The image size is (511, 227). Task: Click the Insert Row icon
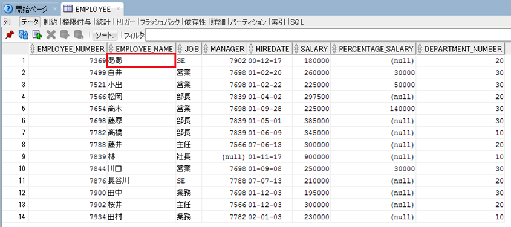(x=37, y=35)
